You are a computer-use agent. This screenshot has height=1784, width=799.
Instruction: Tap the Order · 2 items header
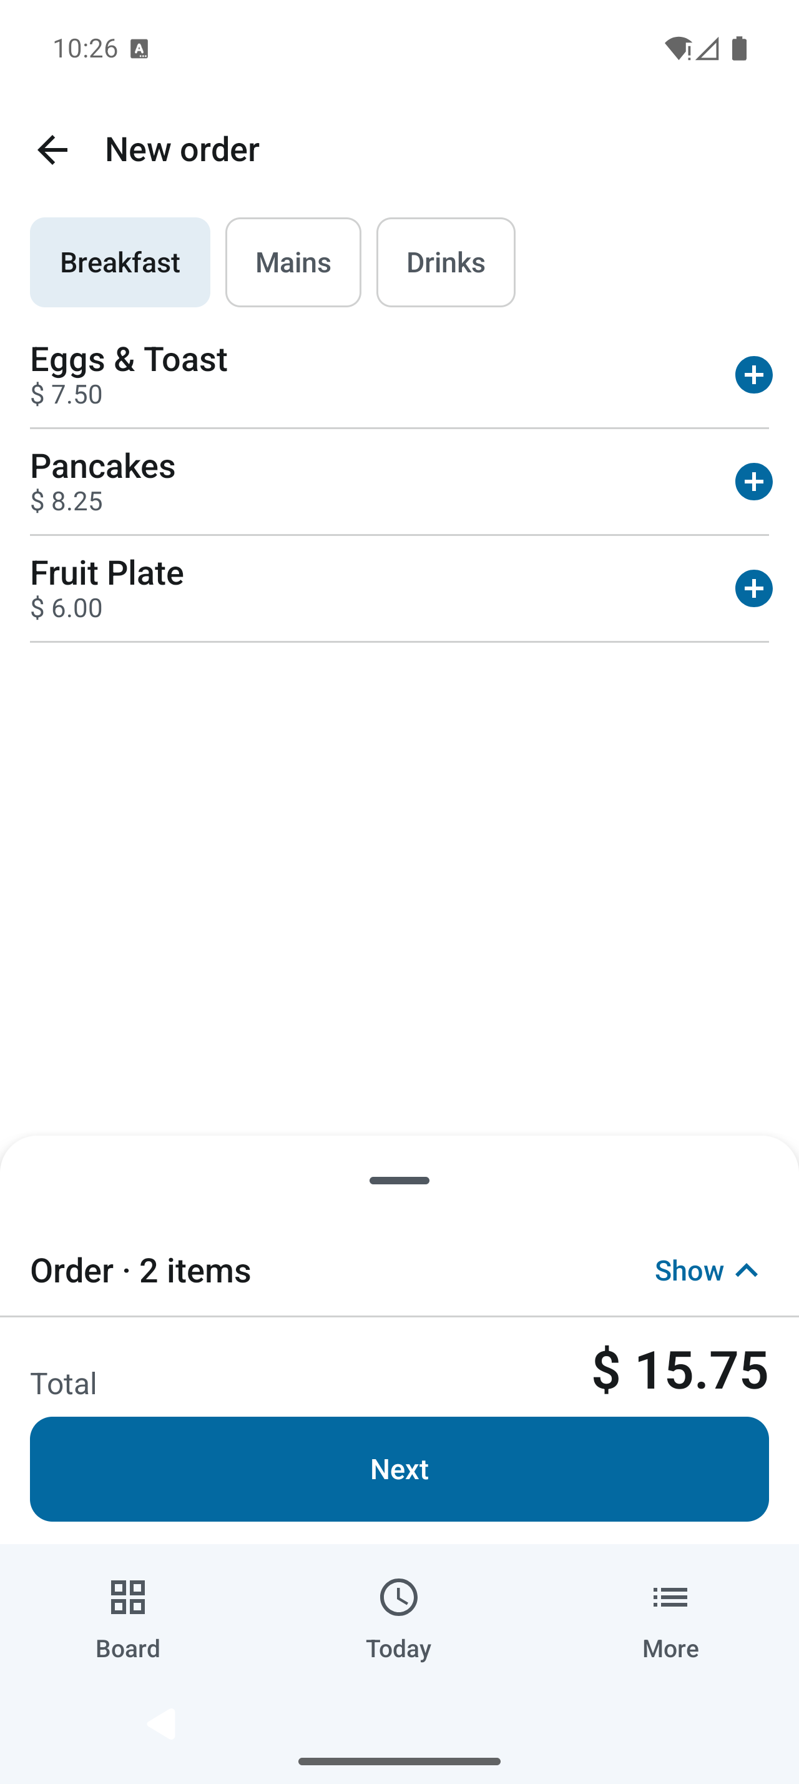tap(140, 1270)
